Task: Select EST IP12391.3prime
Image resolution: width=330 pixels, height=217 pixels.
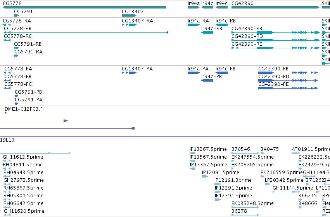Action: (x=233, y=196)
